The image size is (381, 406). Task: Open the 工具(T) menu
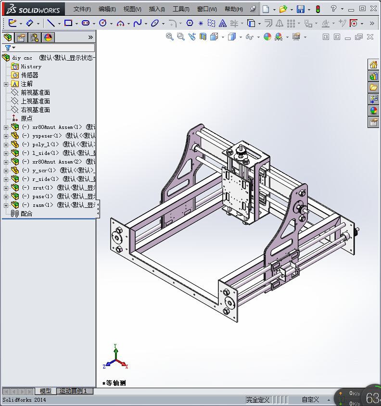tap(181, 9)
